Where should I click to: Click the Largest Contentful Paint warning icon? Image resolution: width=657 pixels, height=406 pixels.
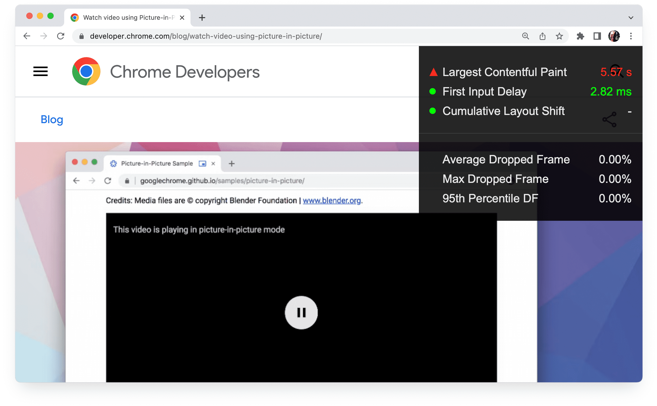pos(433,72)
